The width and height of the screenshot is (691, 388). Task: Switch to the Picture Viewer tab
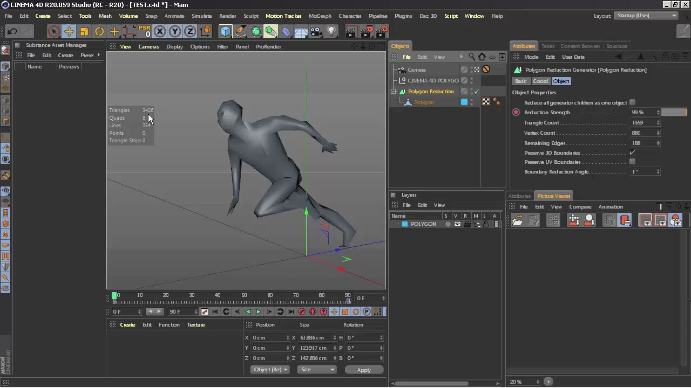553,196
